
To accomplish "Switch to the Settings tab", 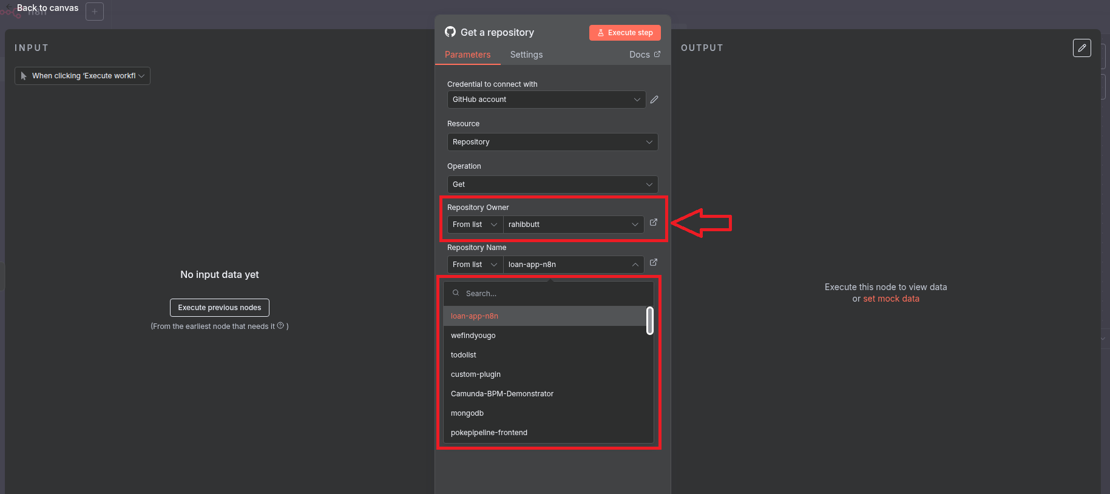I will click(526, 55).
